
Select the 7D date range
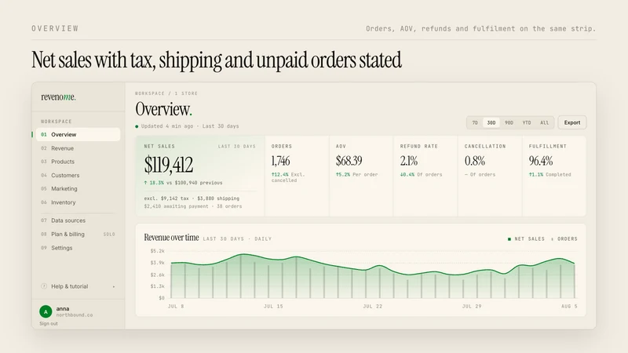point(475,123)
